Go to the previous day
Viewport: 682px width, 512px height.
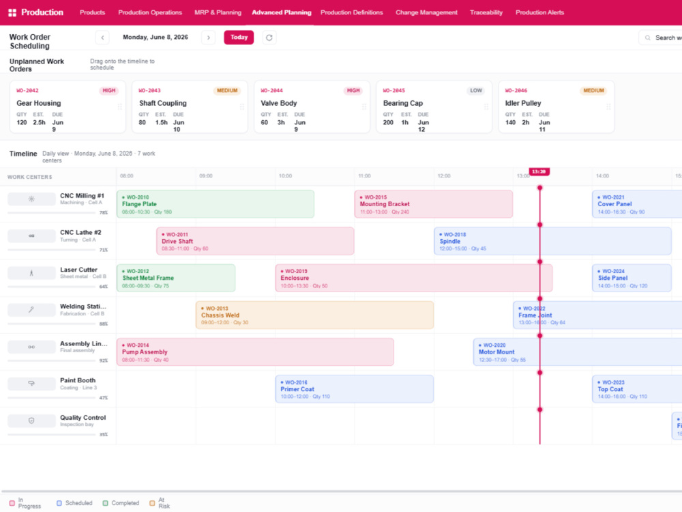(103, 38)
